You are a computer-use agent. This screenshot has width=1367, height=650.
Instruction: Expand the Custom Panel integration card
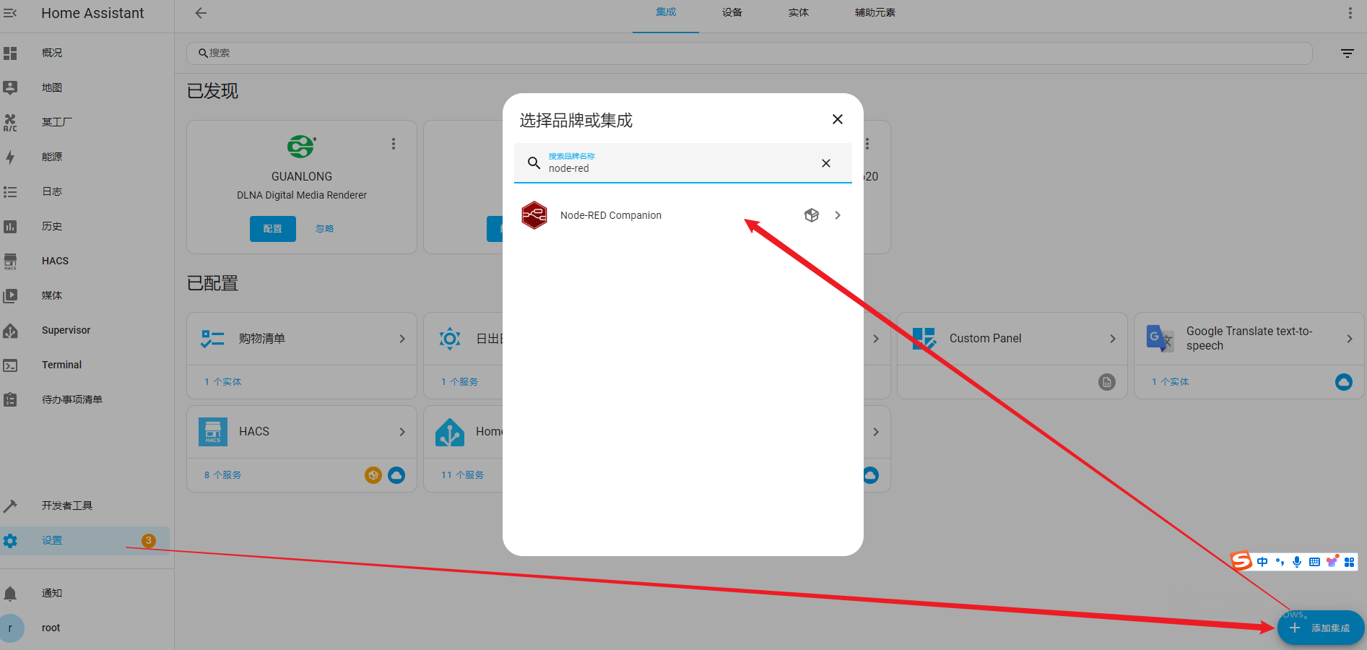point(1113,339)
